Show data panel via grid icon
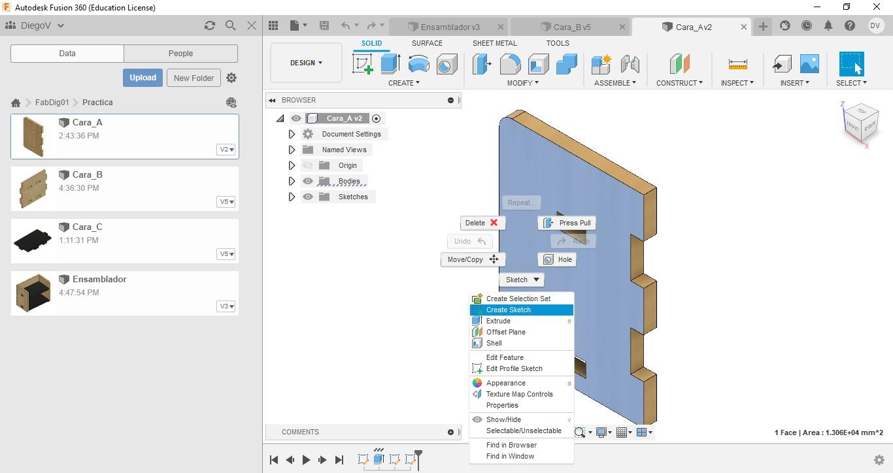Screen dimensions: 893x473 (273, 25)
